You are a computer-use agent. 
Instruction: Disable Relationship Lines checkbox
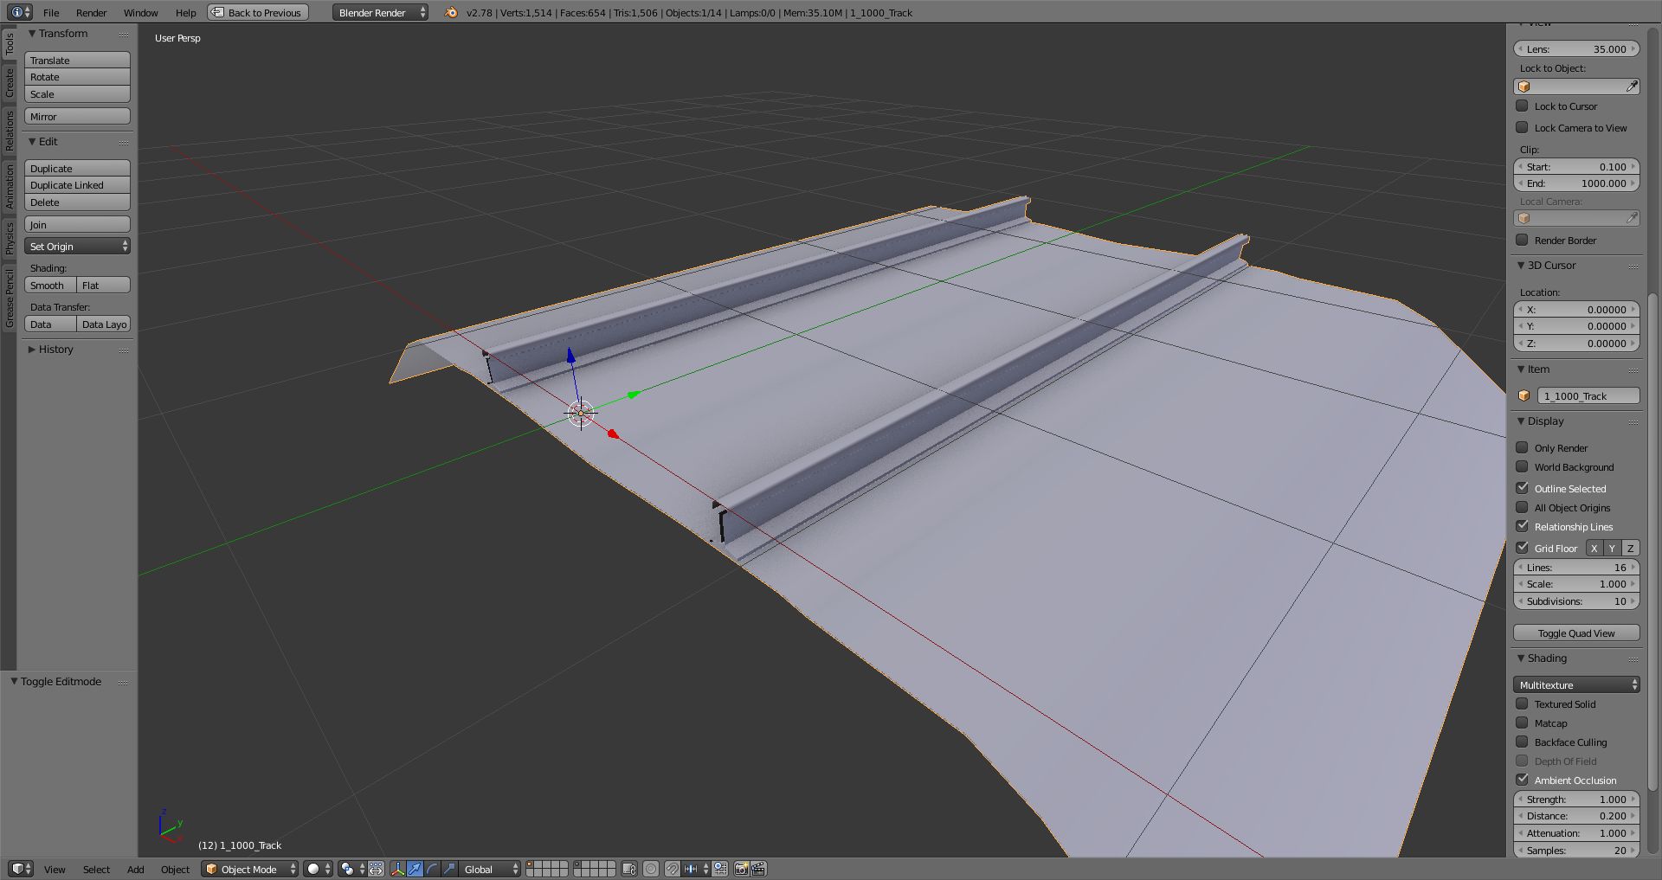tap(1522, 526)
